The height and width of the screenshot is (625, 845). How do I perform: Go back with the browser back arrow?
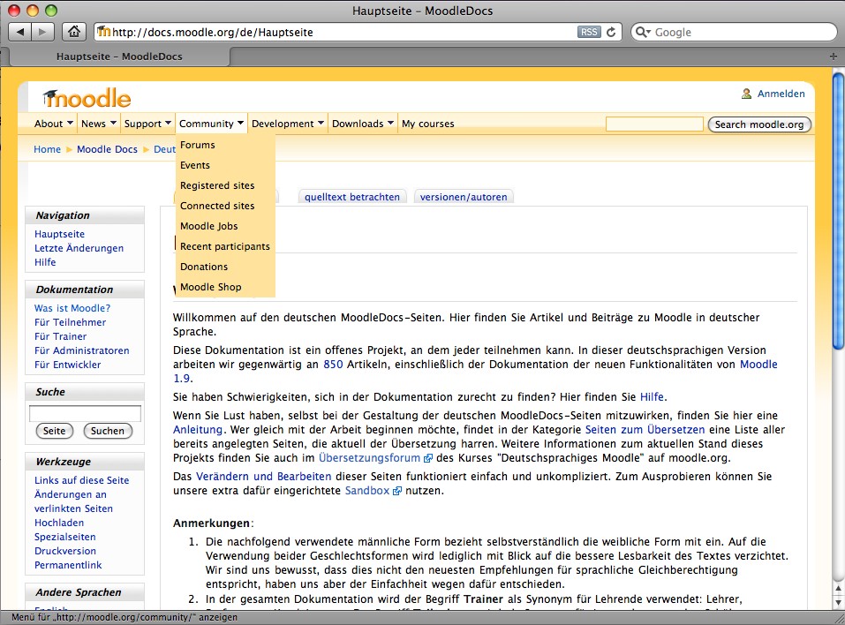(x=20, y=32)
